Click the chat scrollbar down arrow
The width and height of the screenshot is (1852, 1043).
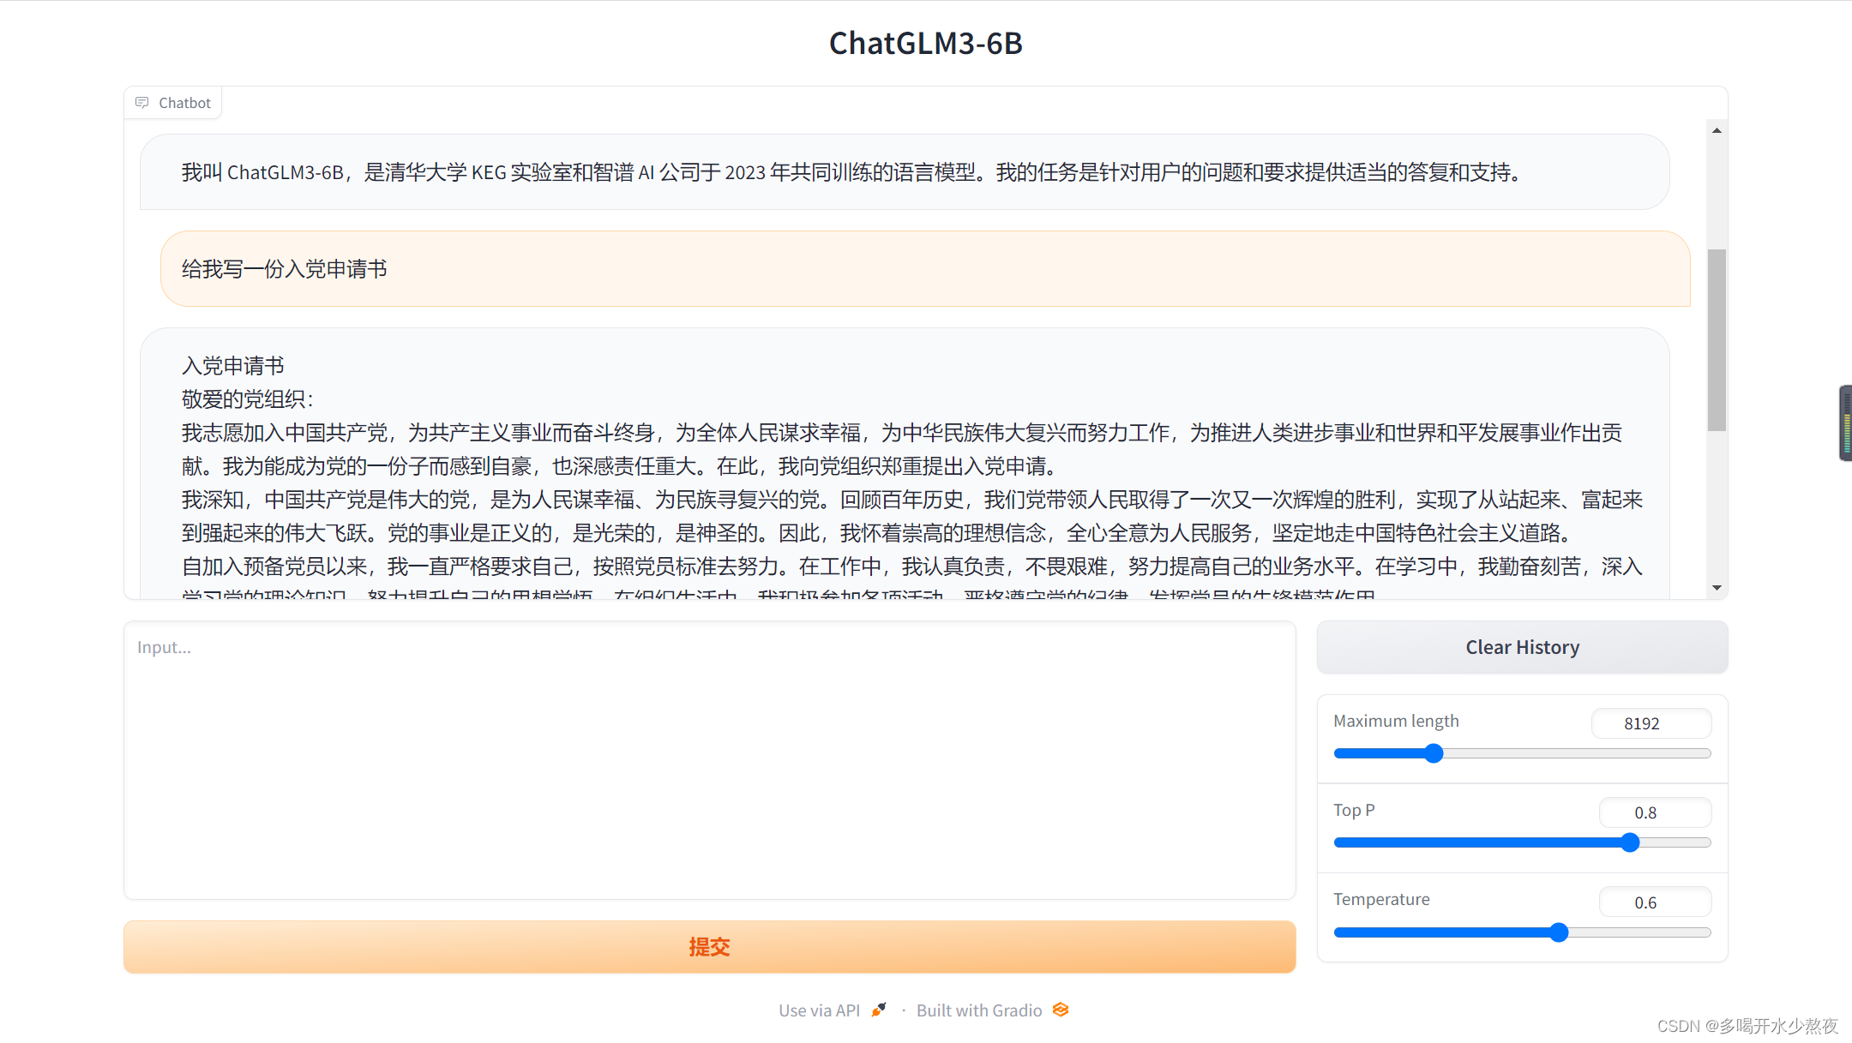pos(1717,588)
